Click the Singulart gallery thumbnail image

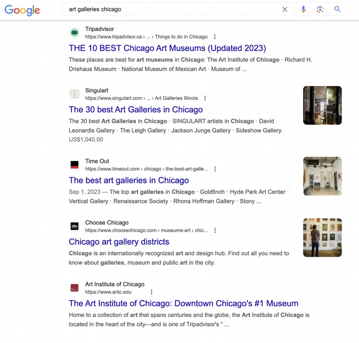pyautogui.click(x=323, y=105)
